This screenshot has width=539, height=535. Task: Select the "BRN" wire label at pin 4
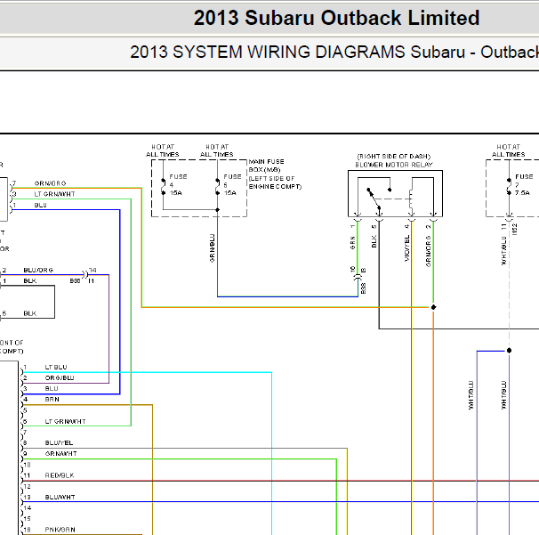pos(52,400)
